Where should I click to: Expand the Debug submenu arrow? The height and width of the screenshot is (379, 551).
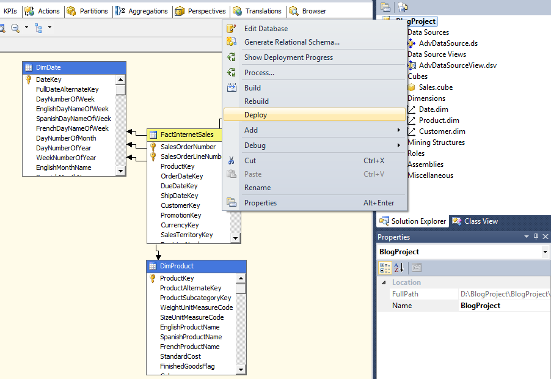398,145
